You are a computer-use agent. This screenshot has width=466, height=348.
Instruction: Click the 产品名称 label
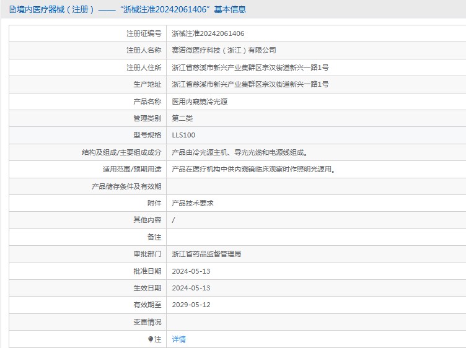pos(147,102)
